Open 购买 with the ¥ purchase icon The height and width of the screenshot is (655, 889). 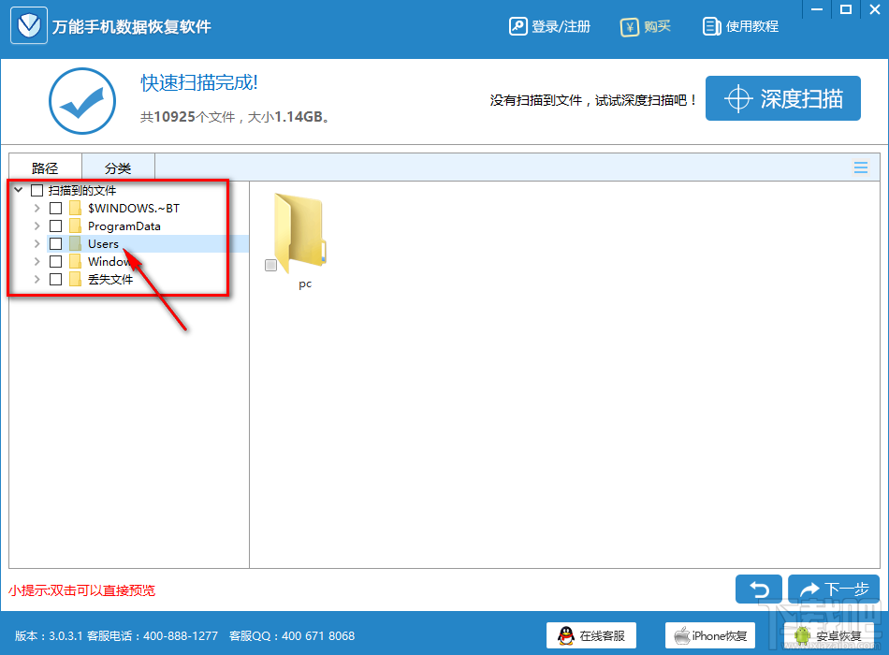[x=630, y=26]
